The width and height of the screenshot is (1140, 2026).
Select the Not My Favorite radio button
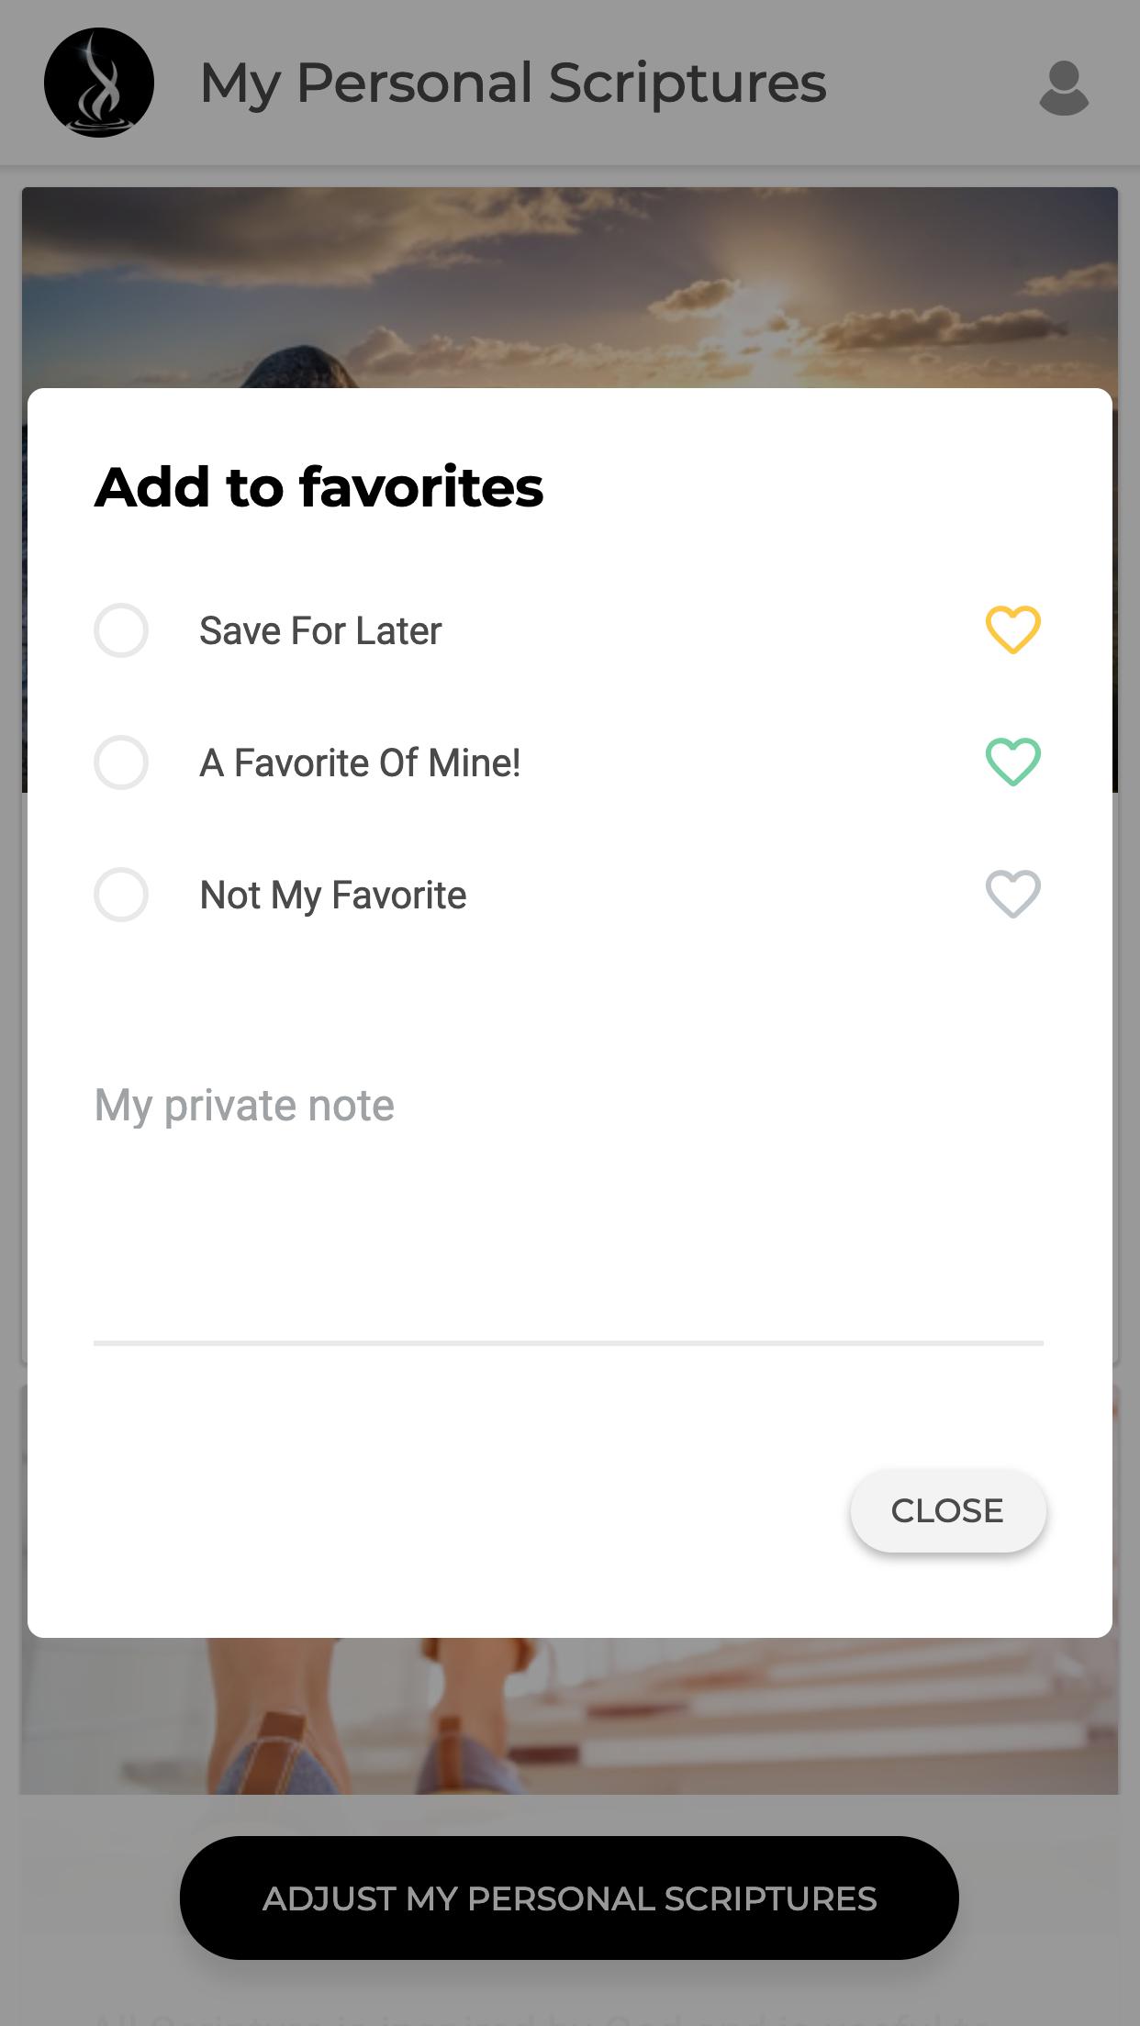[x=121, y=895]
